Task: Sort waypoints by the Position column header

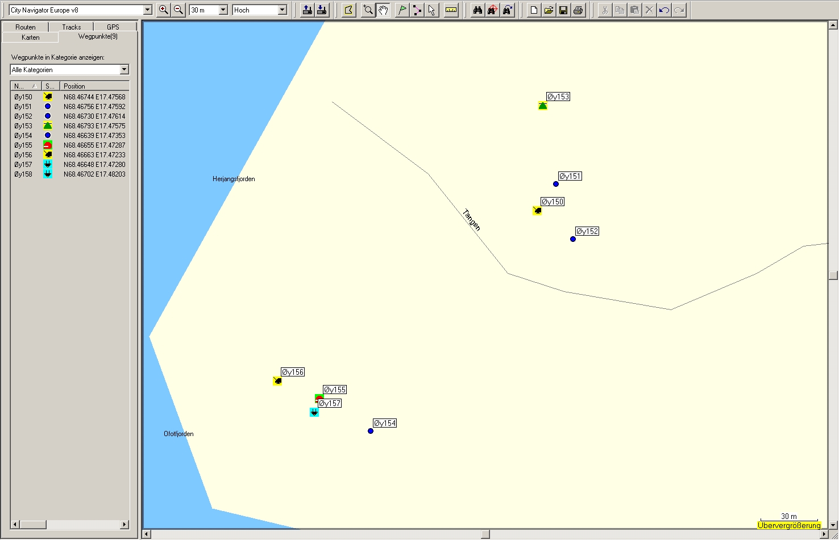Action: pos(94,86)
